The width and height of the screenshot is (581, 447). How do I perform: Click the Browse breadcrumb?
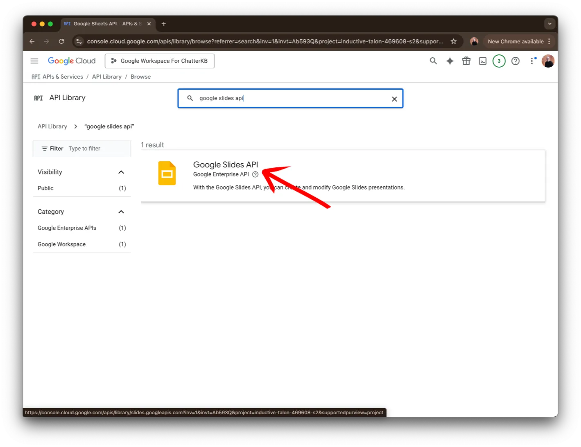[x=140, y=77]
